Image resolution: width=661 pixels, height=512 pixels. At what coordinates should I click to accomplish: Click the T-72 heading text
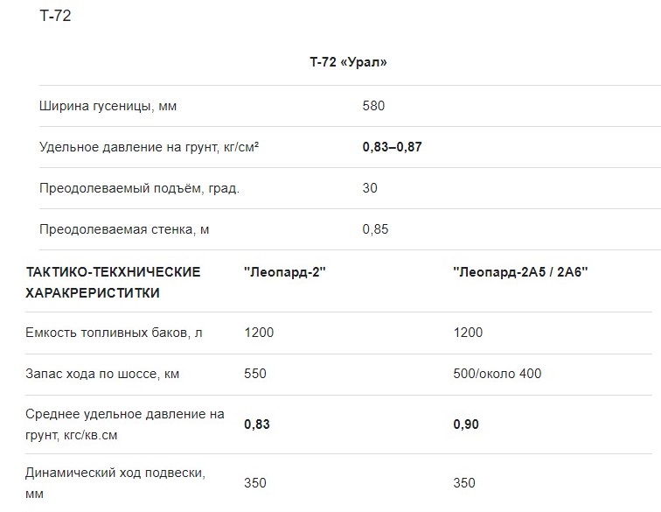(x=55, y=16)
